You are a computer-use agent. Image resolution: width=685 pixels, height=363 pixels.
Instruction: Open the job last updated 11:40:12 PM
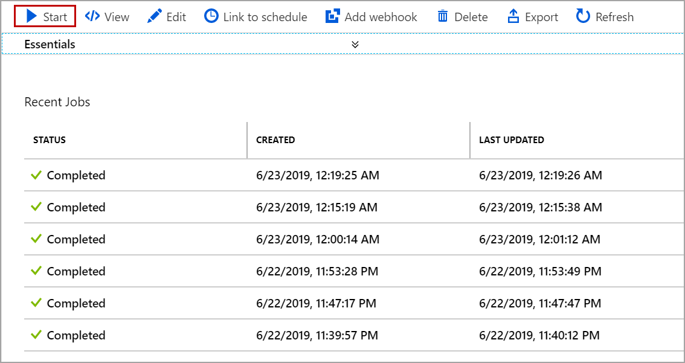pos(539,336)
